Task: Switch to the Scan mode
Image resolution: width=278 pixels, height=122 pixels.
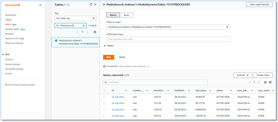Action: pos(126,15)
